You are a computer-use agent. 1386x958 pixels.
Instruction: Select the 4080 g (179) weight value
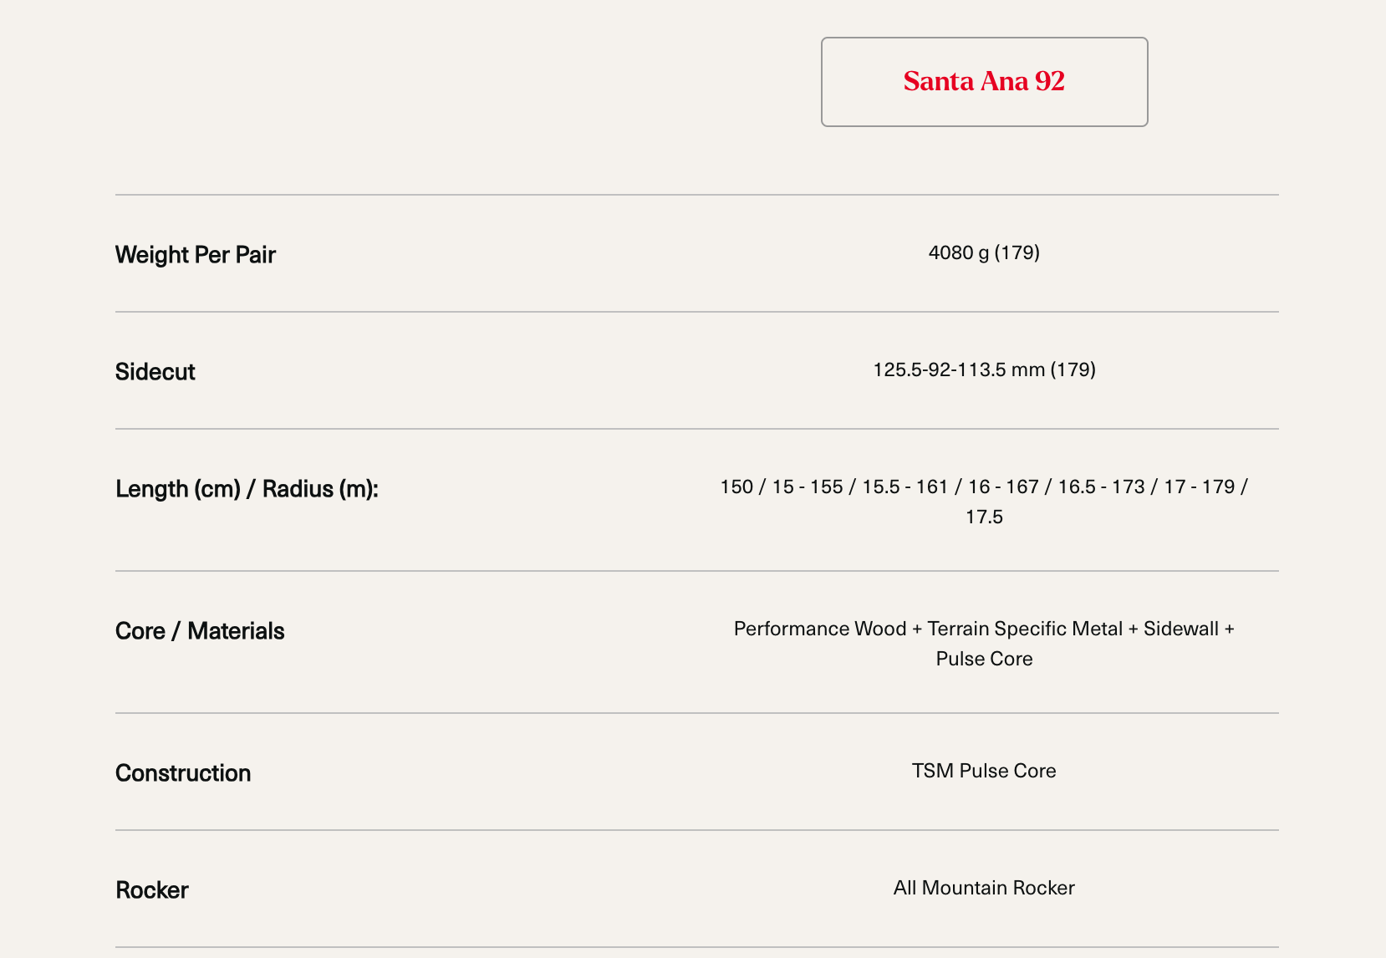(x=984, y=252)
